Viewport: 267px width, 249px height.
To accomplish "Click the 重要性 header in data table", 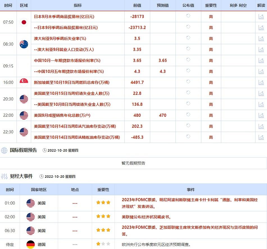I will point(211,6).
